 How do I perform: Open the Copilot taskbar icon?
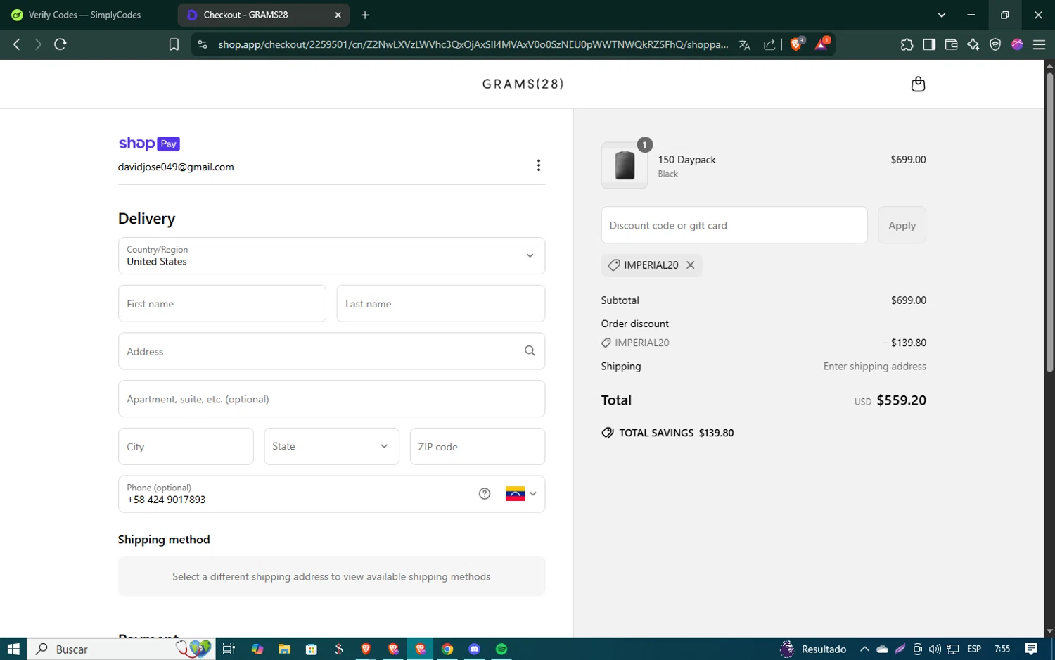[257, 649]
